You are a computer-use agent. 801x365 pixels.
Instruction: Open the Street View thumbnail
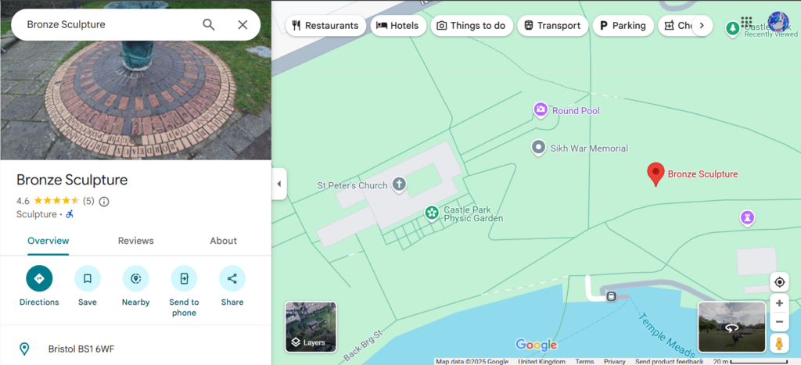tap(731, 327)
